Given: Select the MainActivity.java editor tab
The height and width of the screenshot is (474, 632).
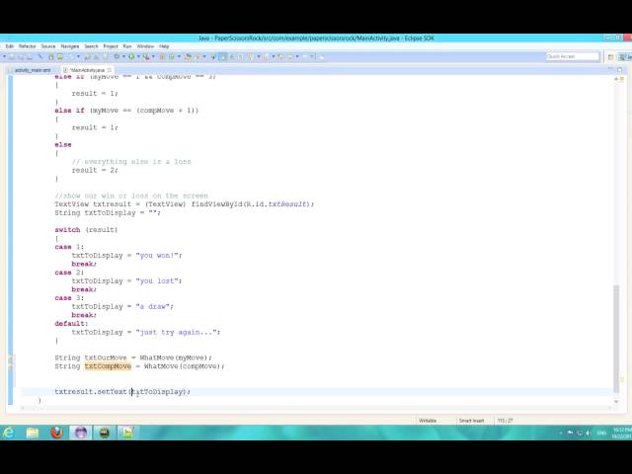Looking at the screenshot, I should tap(86, 70).
